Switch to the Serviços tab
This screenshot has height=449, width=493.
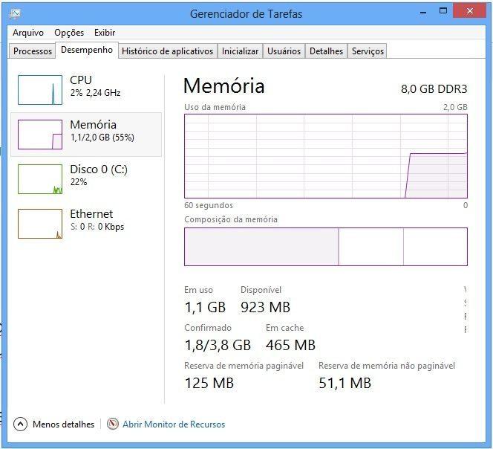point(368,51)
